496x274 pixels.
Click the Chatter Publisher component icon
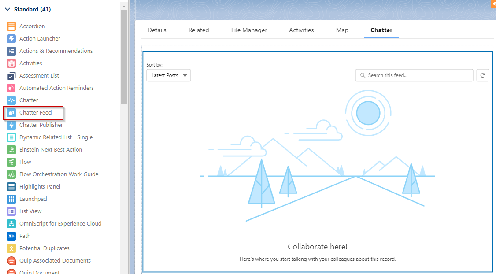click(11, 125)
